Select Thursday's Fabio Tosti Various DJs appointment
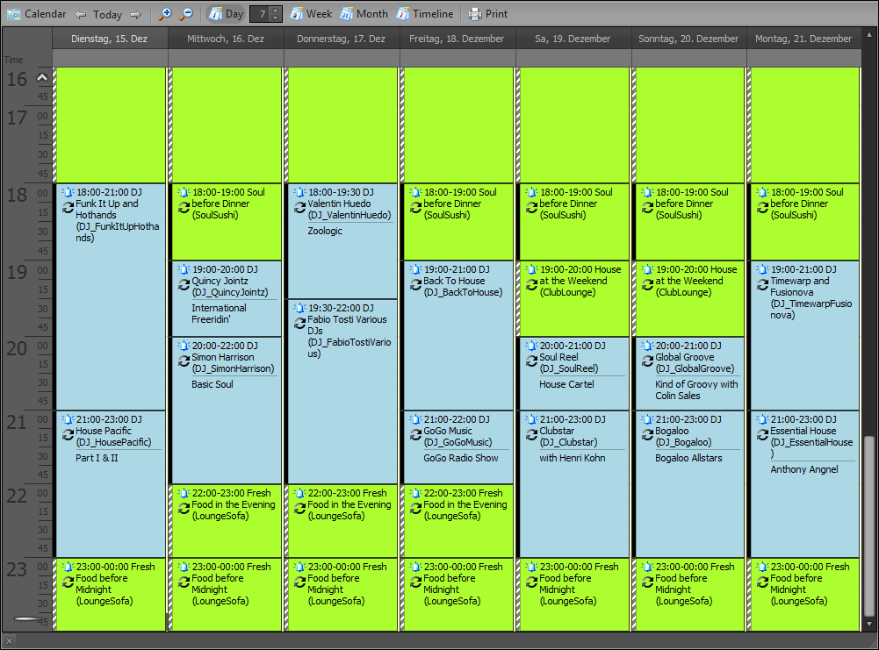 [342, 395]
